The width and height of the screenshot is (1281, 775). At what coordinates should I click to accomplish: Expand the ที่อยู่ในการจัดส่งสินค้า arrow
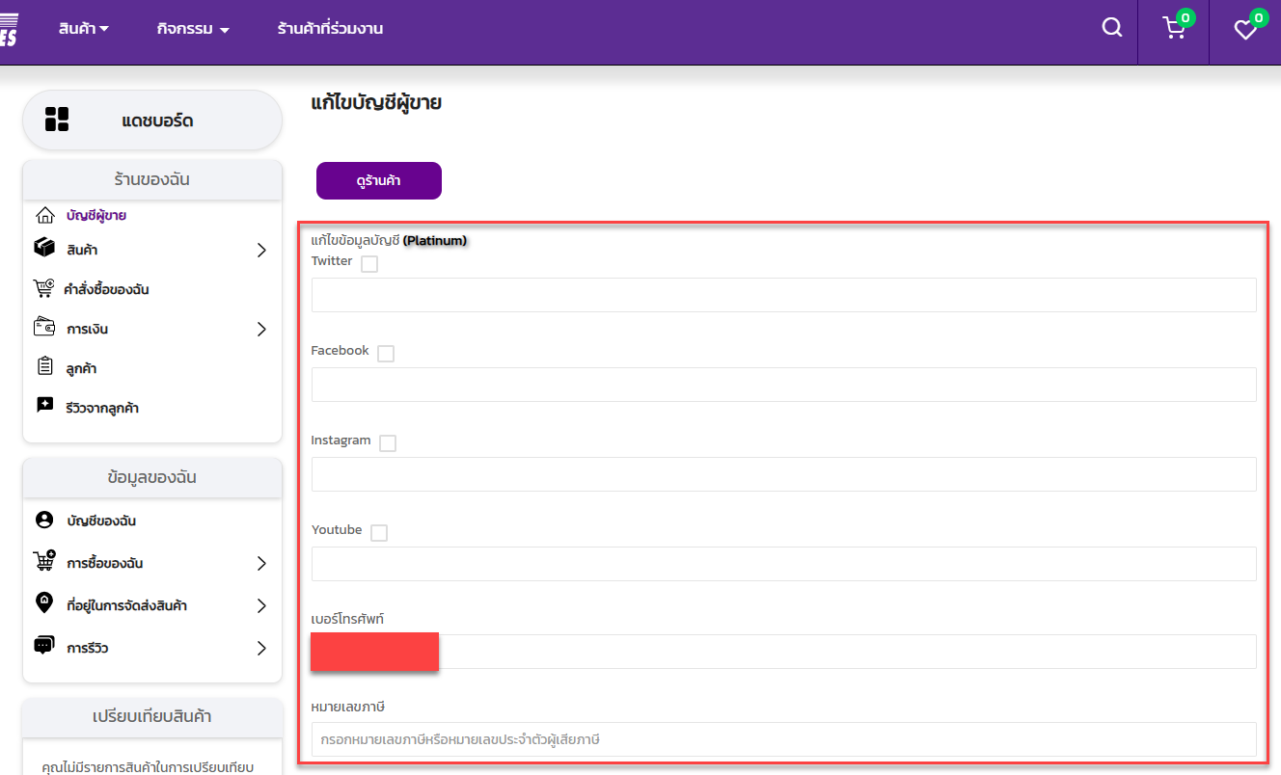point(261,605)
